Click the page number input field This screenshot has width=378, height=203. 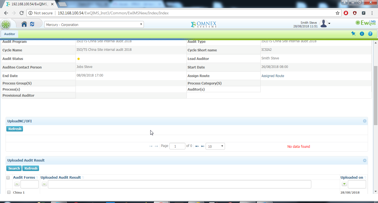177,146
